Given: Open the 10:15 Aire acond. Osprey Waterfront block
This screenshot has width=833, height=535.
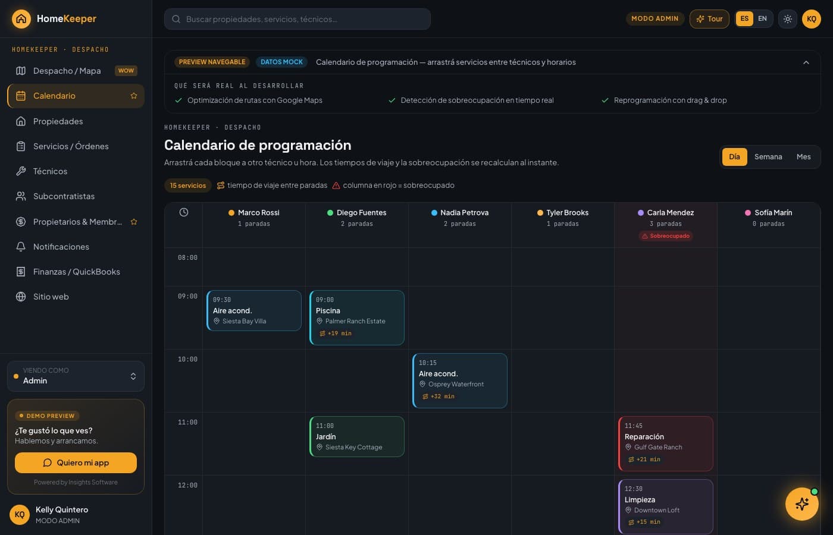Looking at the screenshot, I should coord(460,380).
